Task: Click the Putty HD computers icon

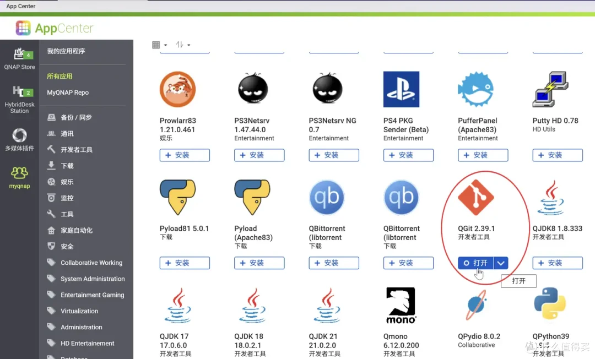Action: coord(550,89)
